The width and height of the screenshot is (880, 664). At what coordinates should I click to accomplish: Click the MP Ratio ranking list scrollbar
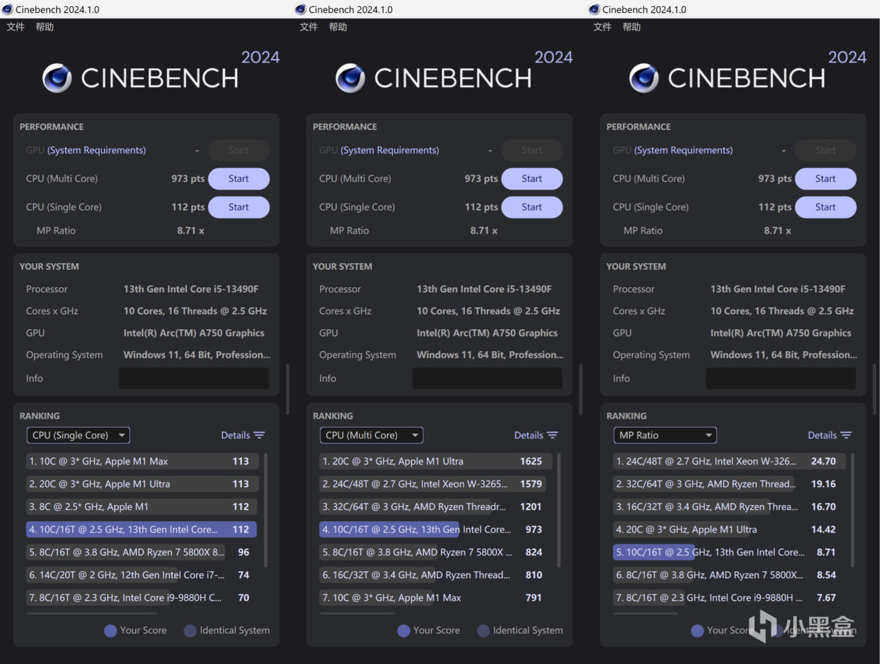852,510
